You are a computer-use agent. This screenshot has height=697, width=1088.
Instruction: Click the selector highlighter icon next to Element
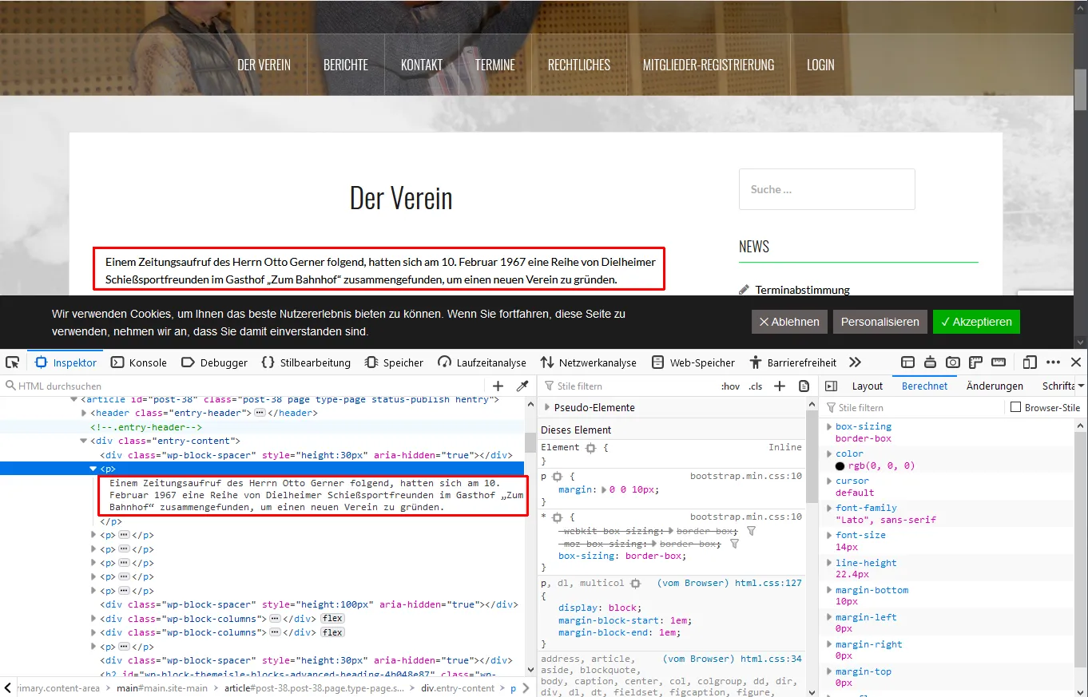(x=590, y=448)
